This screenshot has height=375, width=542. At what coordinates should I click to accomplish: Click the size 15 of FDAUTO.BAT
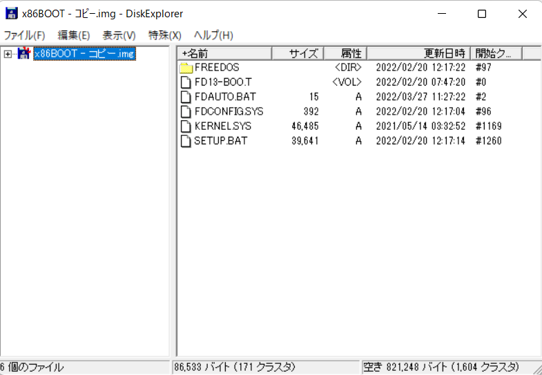pyautogui.click(x=314, y=97)
